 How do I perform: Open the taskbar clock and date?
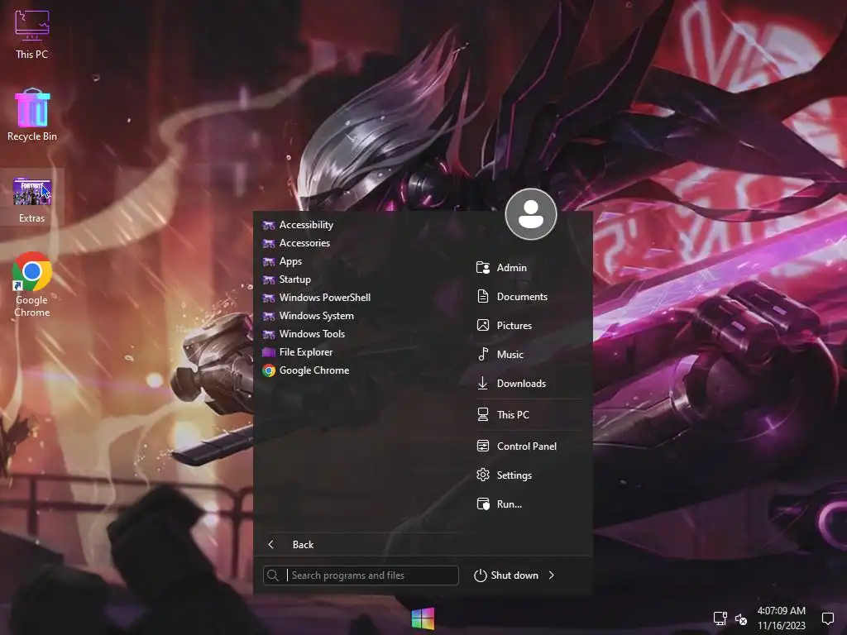coord(781,618)
